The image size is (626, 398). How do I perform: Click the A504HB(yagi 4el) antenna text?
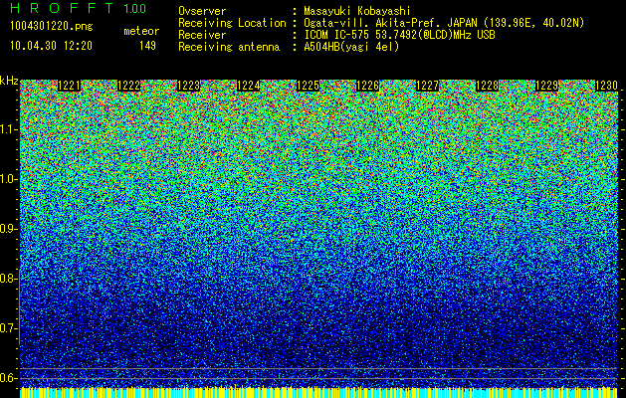351,47
